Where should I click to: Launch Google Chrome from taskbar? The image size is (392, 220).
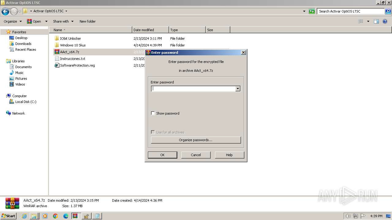pos(55,216)
